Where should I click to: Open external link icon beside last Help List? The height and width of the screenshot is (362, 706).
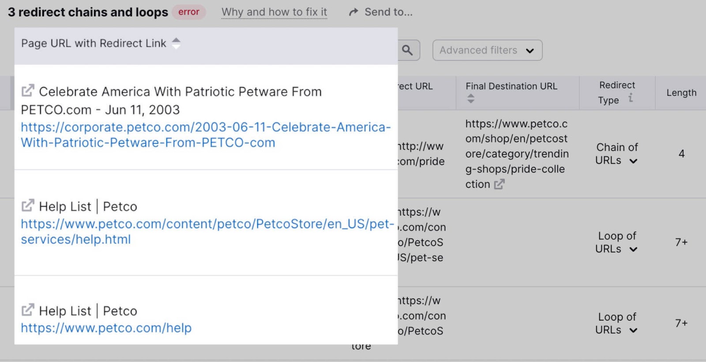click(x=28, y=310)
